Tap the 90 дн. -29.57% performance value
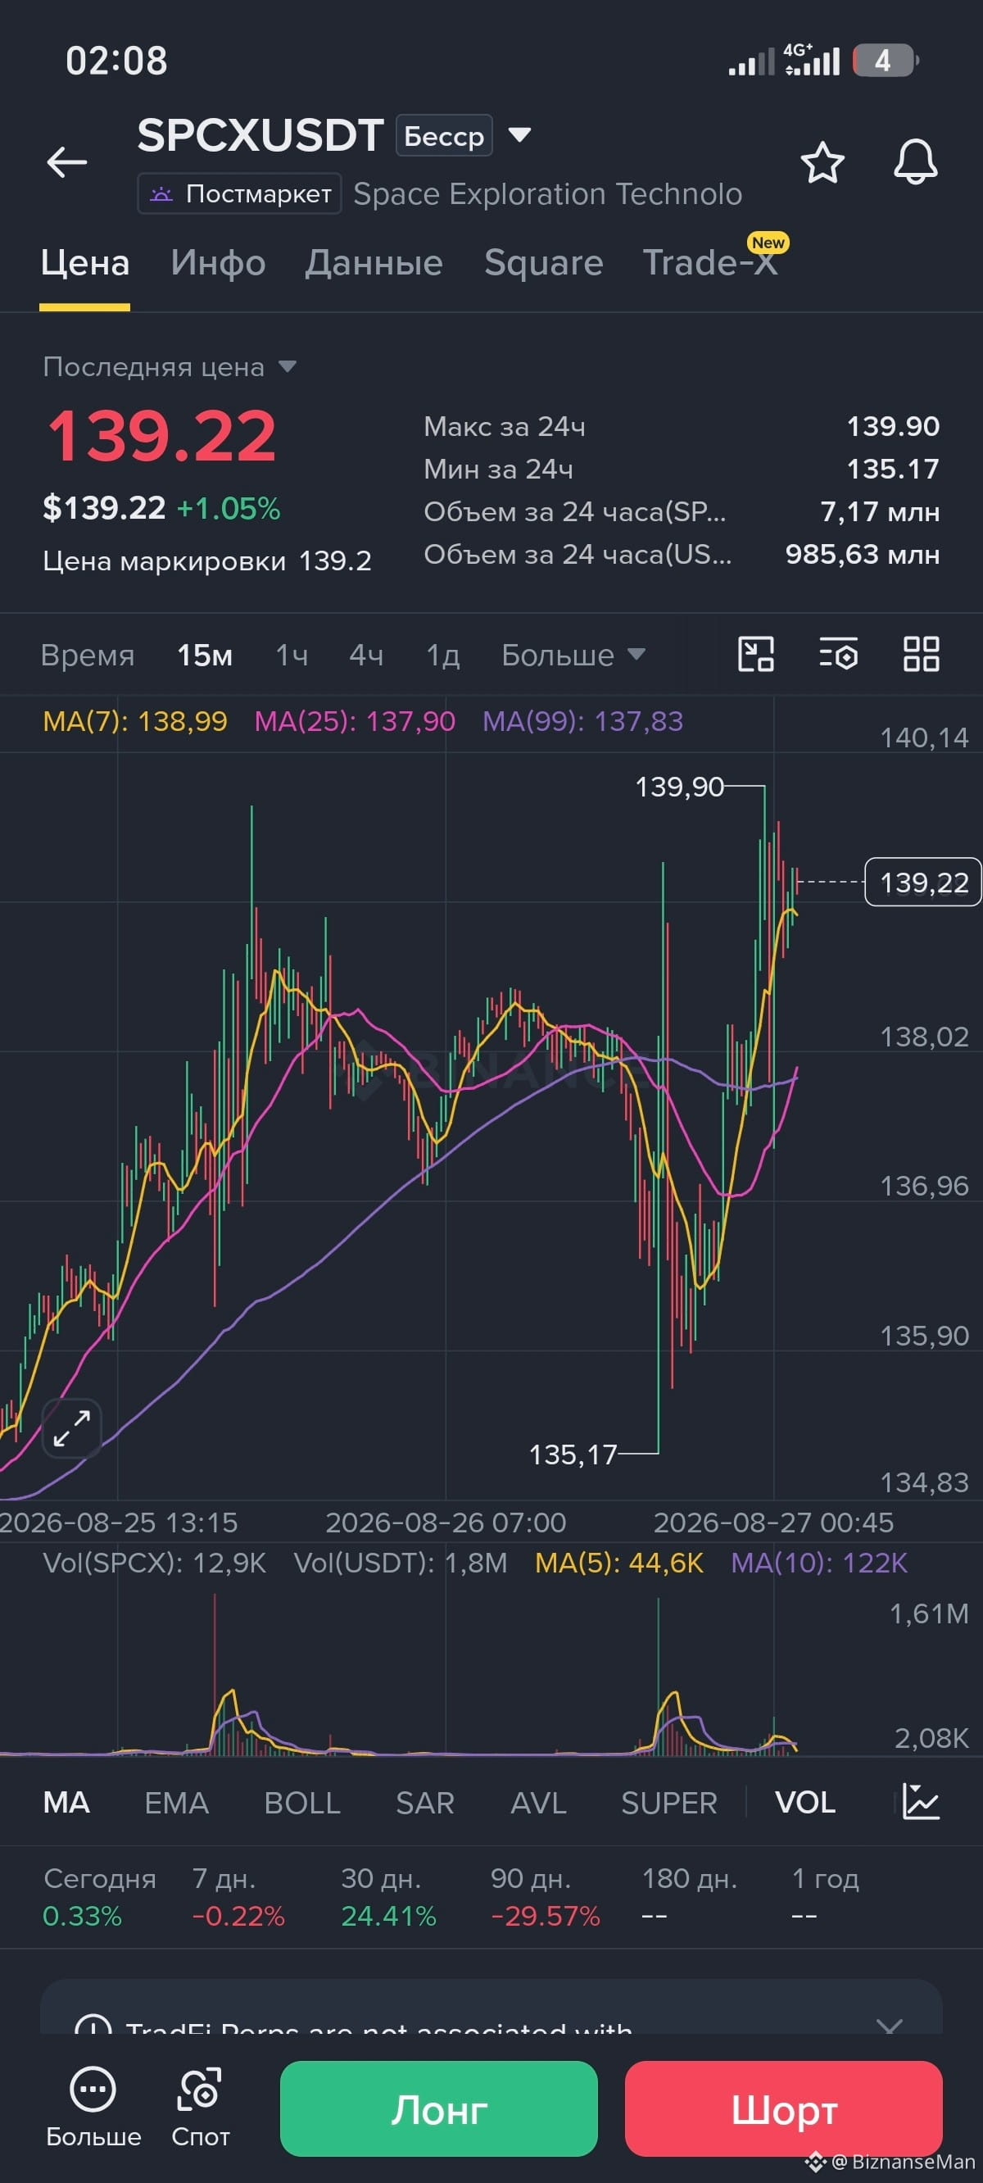The width and height of the screenshot is (983, 2183). click(x=545, y=1915)
